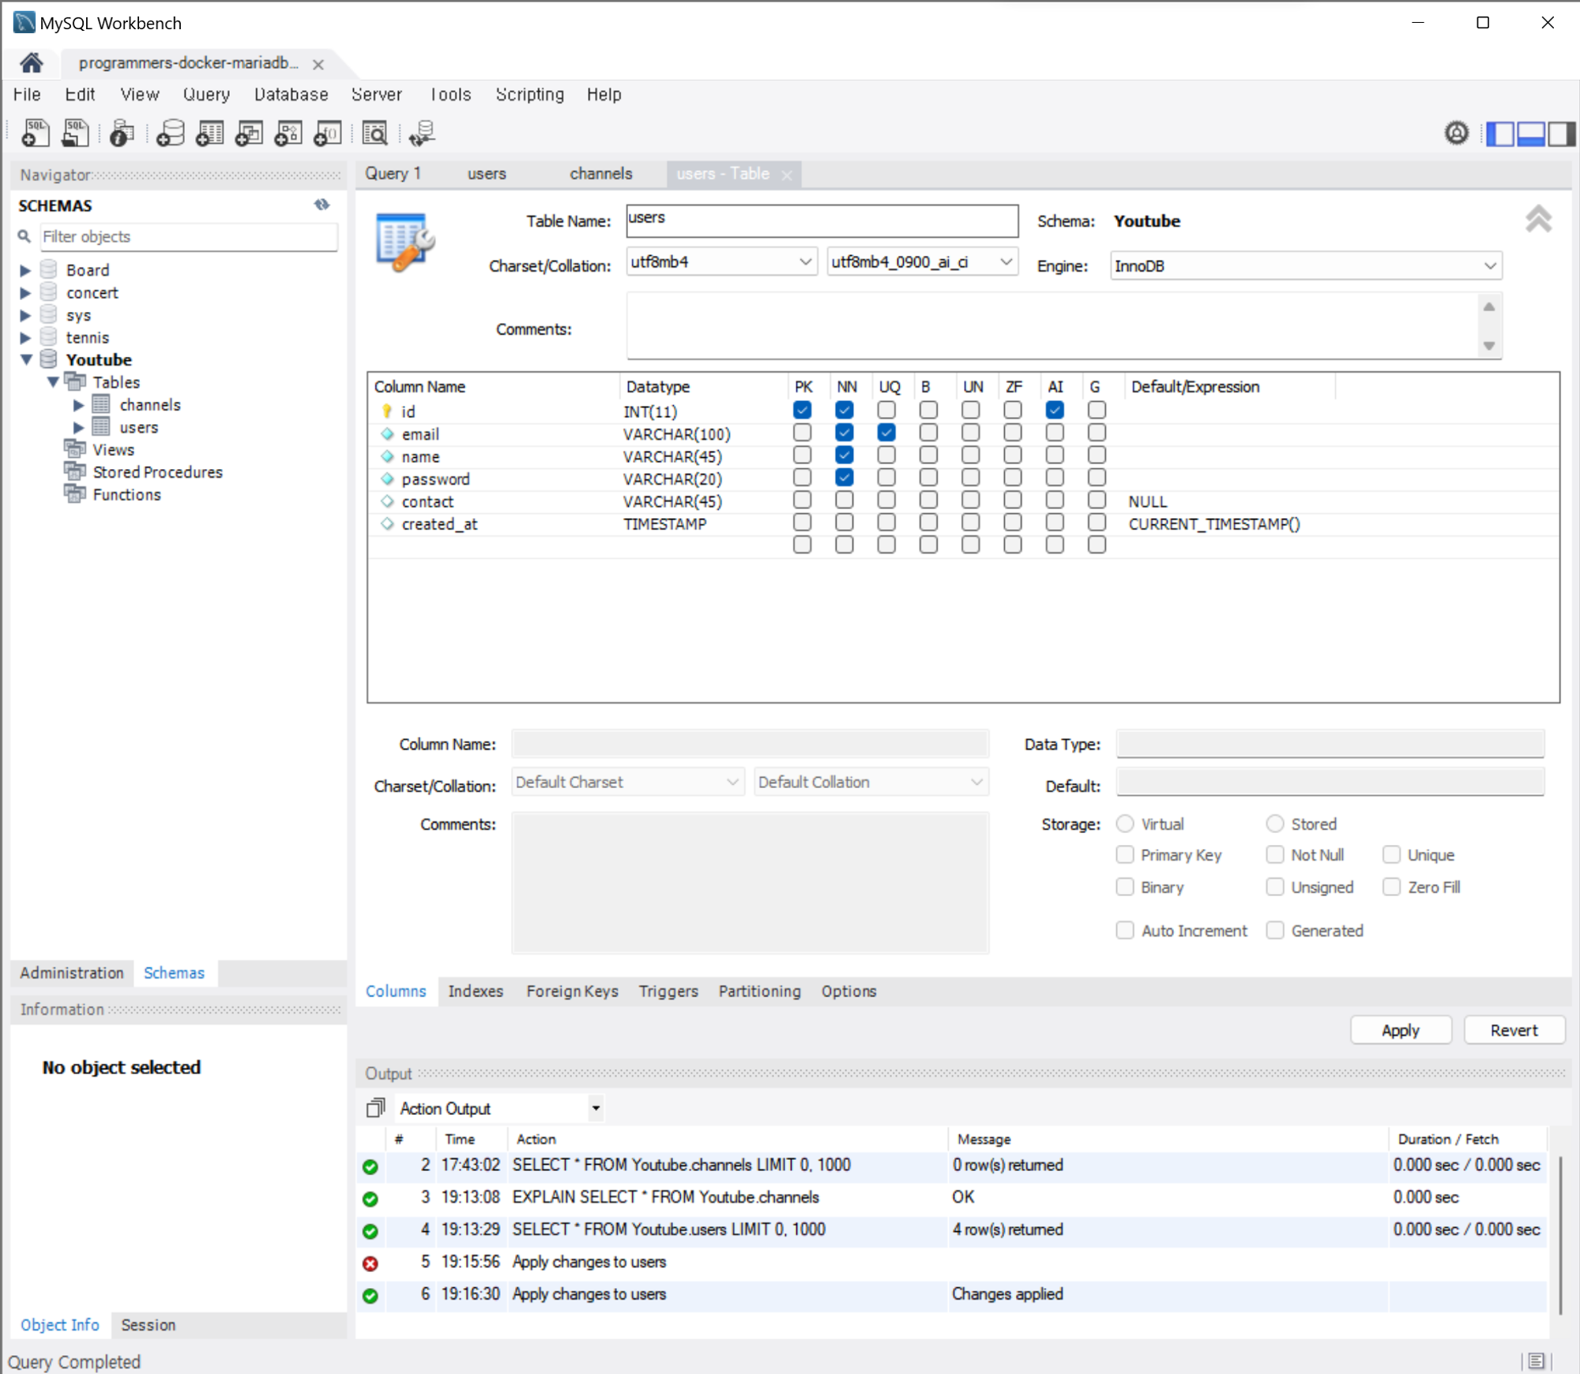Screen dimensions: 1580x1374
Task: Switch to the Administration navigator tab
Action: point(72,973)
